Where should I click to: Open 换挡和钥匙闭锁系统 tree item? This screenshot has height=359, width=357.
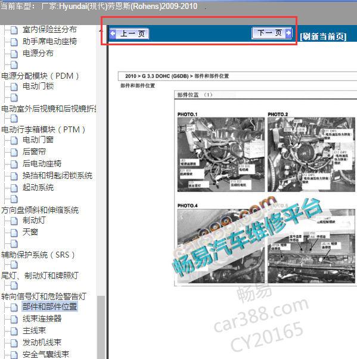pos(57,175)
